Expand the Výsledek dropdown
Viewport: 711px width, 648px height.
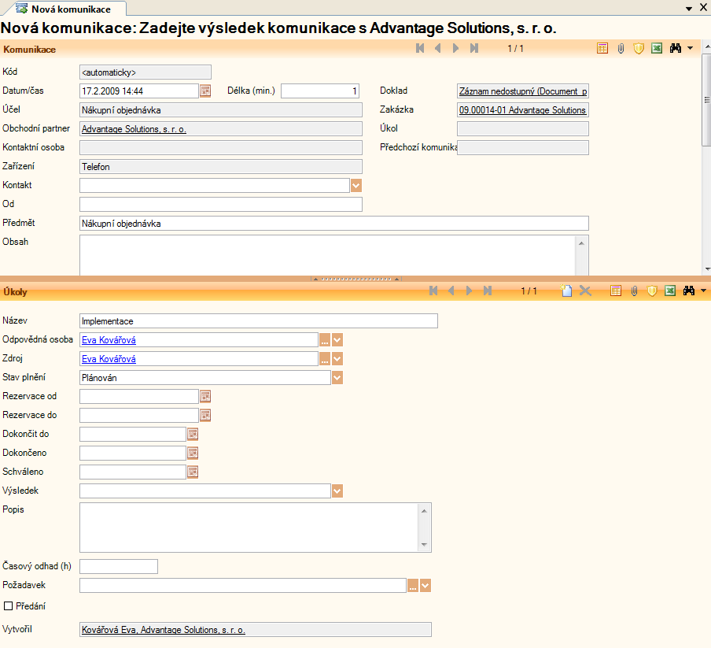click(x=337, y=491)
